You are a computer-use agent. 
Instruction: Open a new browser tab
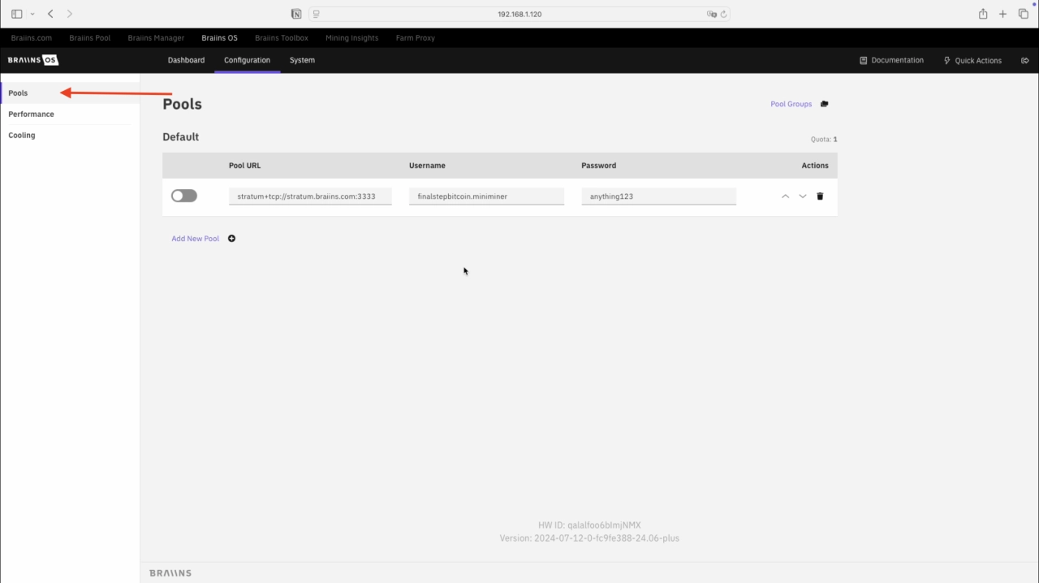tap(1002, 14)
